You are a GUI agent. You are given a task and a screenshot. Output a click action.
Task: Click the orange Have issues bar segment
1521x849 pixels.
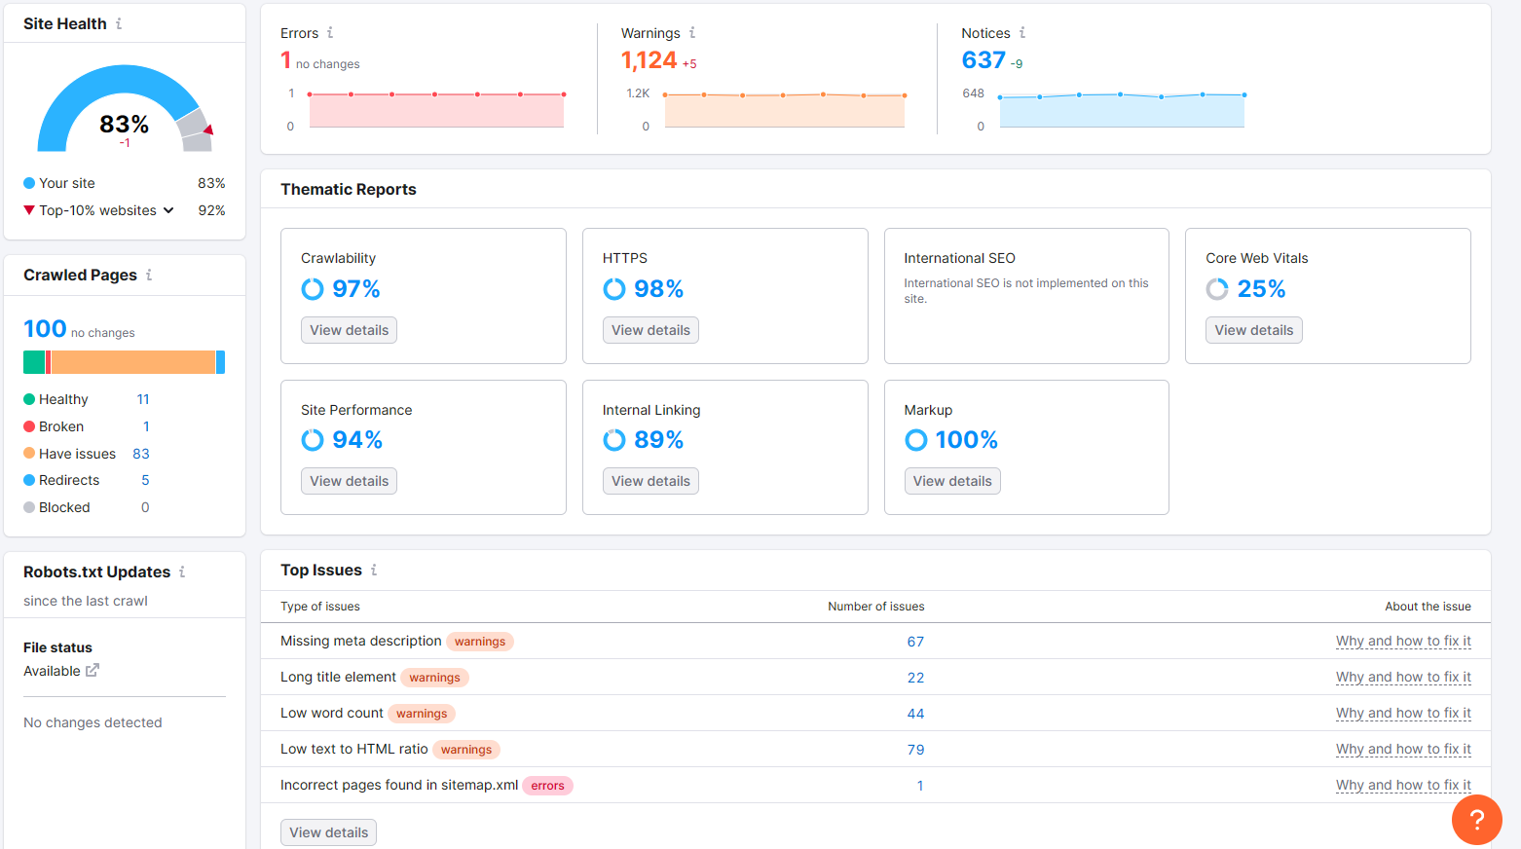tap(132, 362)
